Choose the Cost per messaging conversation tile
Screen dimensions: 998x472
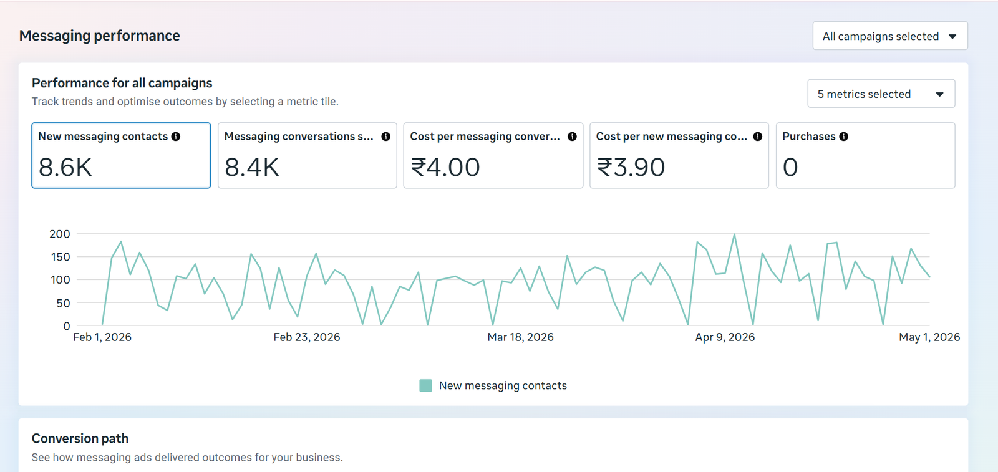coord(493,155)
